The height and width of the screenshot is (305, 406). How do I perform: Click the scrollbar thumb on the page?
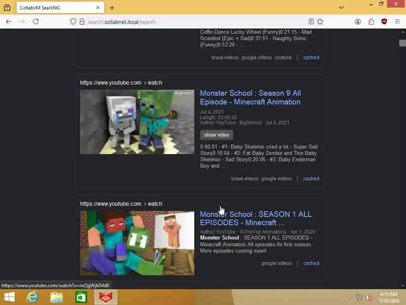point(402,43)
